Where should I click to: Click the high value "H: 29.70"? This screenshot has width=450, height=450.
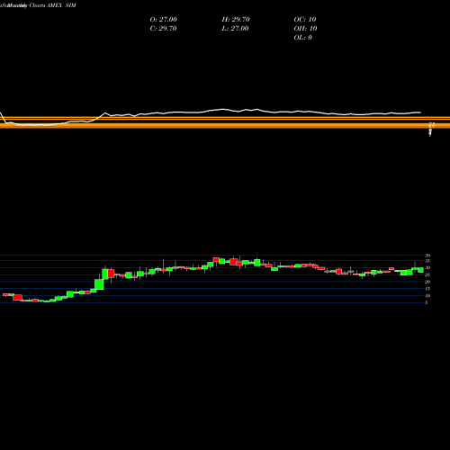tap(236, 20)
